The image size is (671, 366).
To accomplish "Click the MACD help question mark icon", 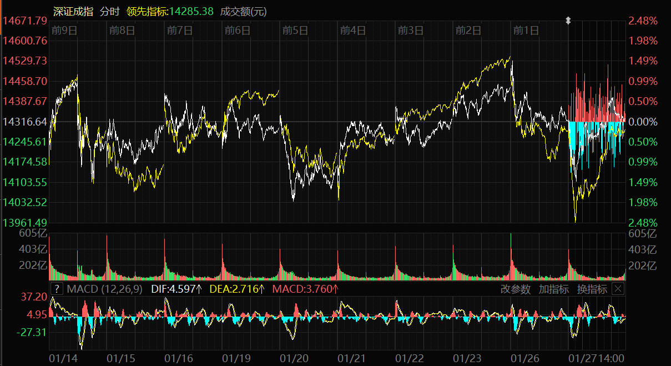I will click(x=57, y=289).
